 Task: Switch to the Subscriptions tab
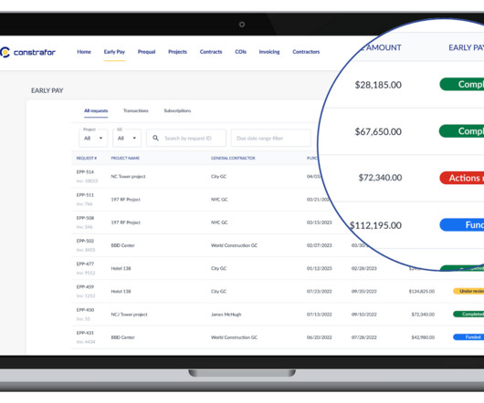177,110
